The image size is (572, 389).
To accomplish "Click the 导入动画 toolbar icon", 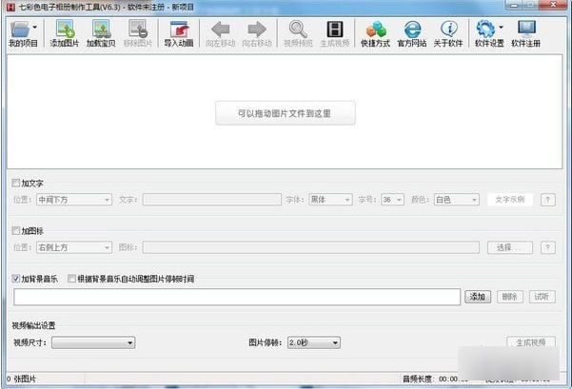I will point(178,33).
